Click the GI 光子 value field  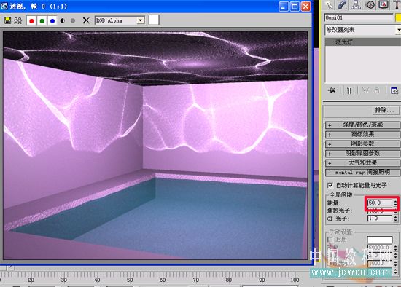pos(380,219)
